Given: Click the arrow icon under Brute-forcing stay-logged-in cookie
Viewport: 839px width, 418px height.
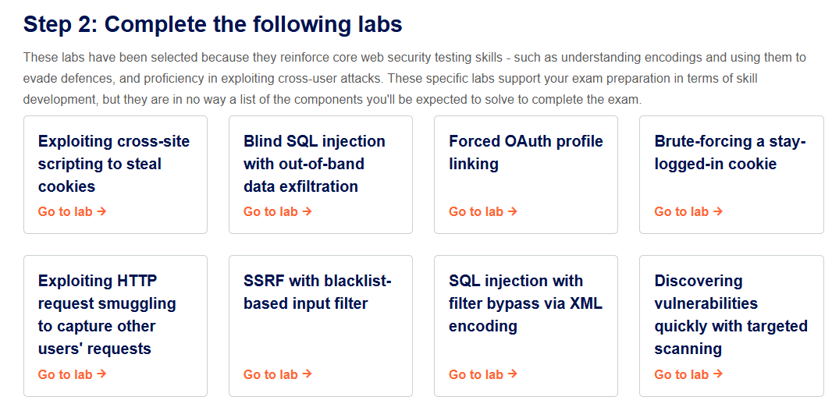Looking at the screenshot, I should click(x=718, y=211).
